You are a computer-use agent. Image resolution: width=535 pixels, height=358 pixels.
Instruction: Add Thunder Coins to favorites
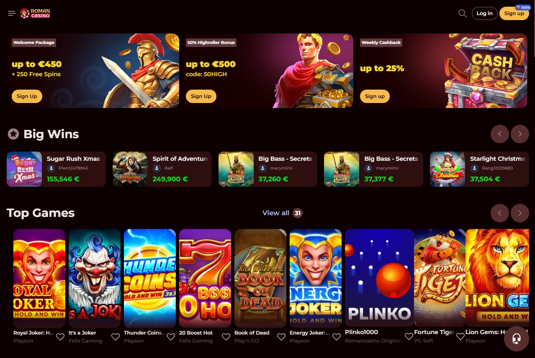pos(171,337)
